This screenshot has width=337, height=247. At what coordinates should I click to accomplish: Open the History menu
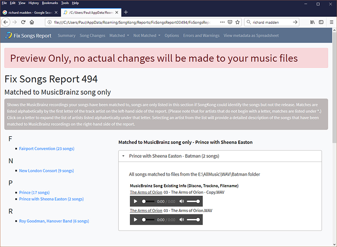tap(34, 3)
